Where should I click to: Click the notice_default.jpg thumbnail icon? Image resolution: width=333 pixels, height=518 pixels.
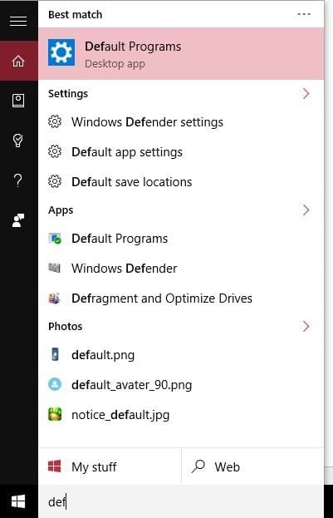click(55, 414)
